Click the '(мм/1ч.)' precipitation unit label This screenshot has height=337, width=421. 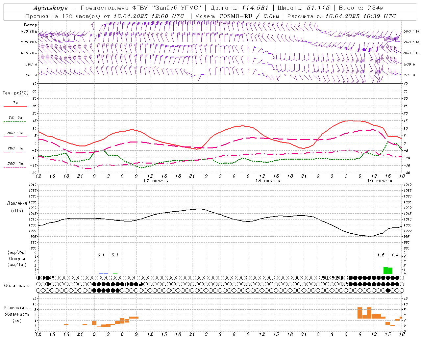click(x=17, y=265)
